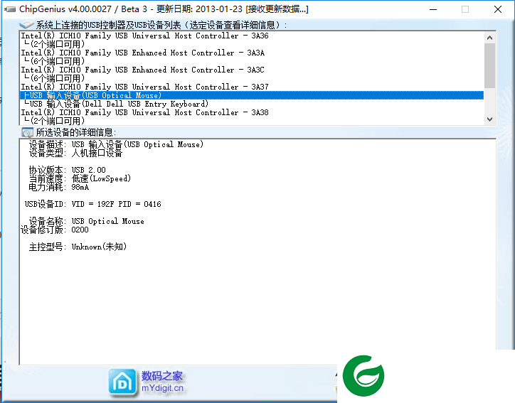The width and height of the screenshot is (515, 403).
Task: Click the 设备修订版 0200 line
Action: (x=55, y=230)
